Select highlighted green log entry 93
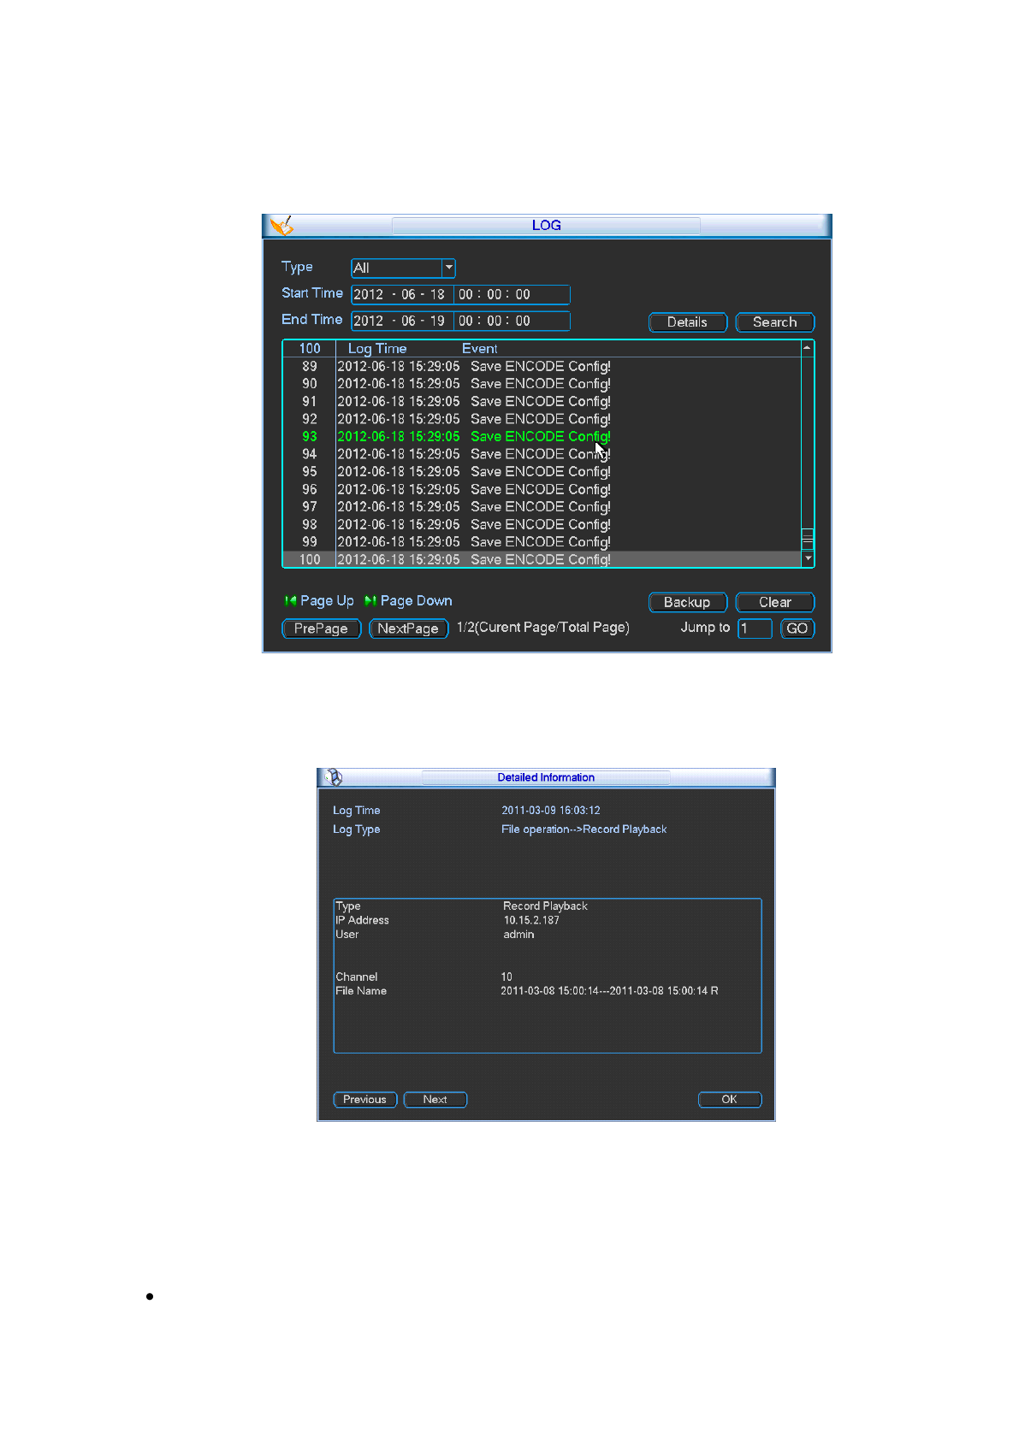This screenshot has width=1019, height=1440. tap(542, 436)
